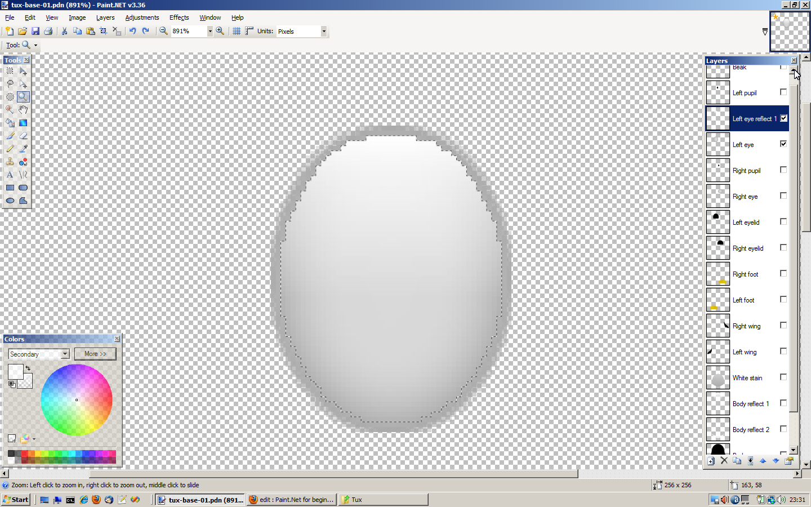Open the Units dropdown

324,32
